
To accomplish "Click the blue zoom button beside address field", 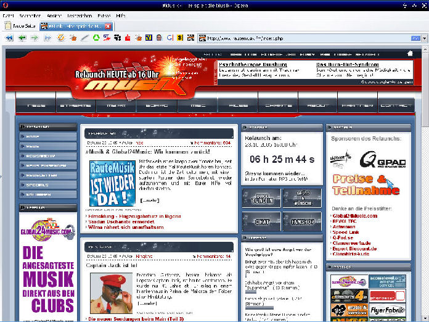I will (415, 38).
